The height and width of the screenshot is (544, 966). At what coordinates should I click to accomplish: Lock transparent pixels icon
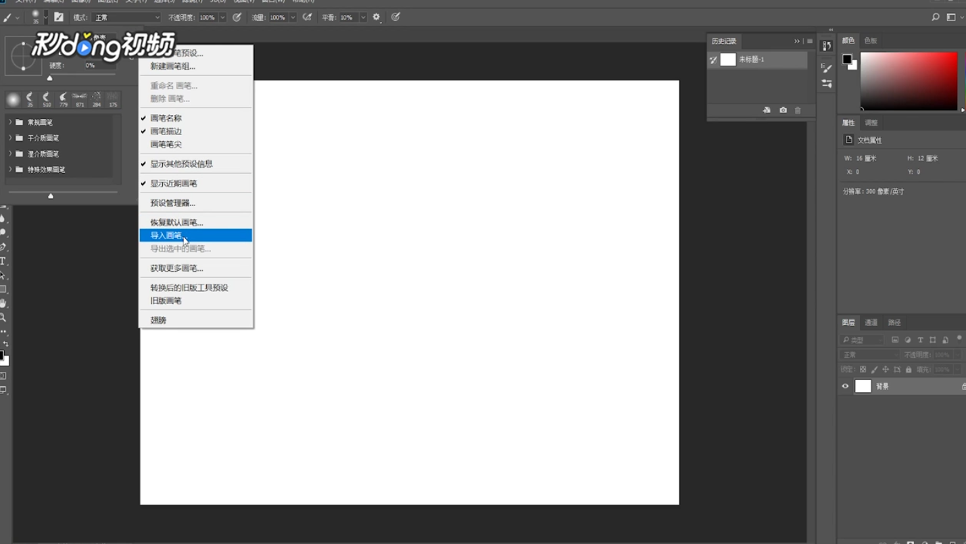point(863,370)
